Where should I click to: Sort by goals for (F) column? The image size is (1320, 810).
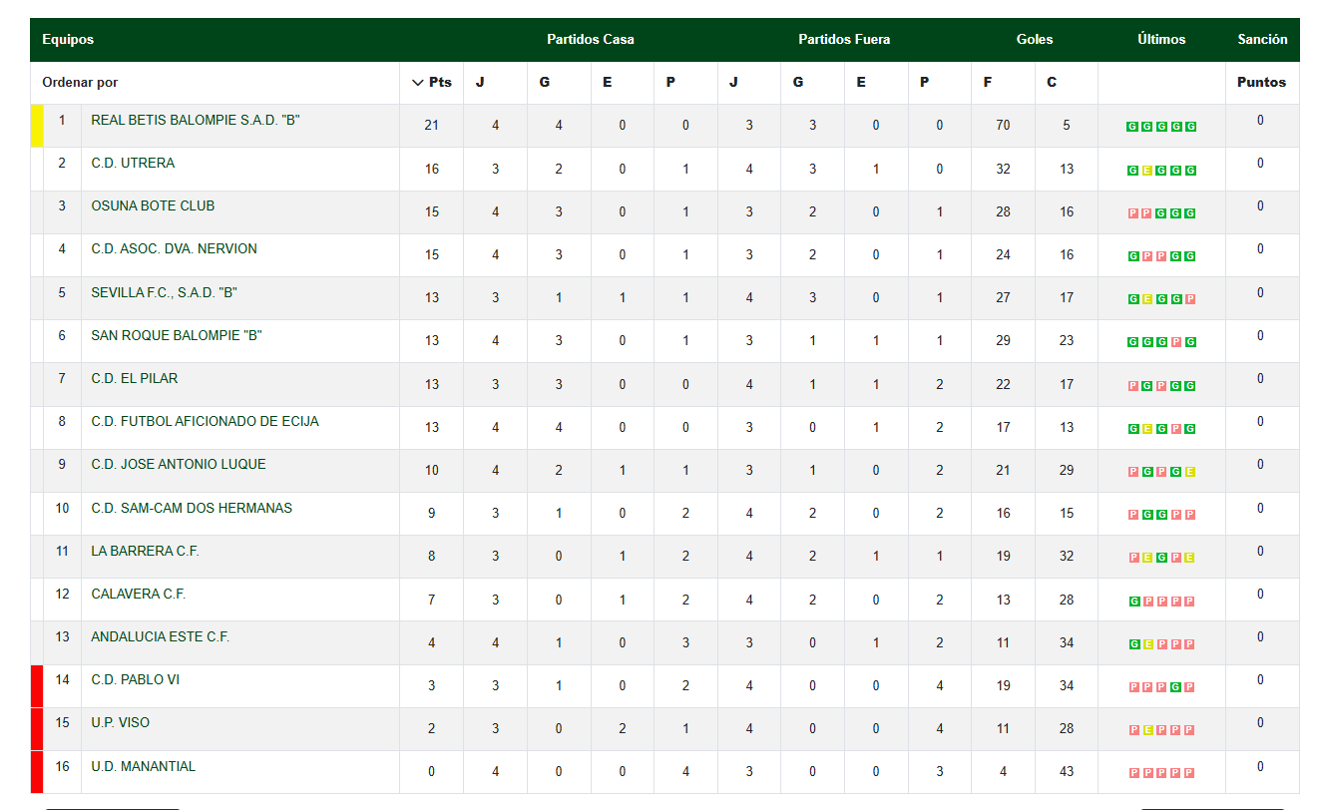tap(988, 83)
